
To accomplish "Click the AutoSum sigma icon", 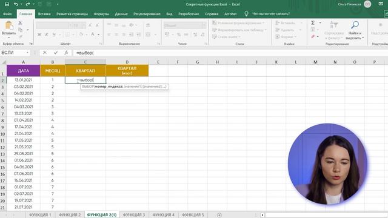I will click(x=313, y=23).
